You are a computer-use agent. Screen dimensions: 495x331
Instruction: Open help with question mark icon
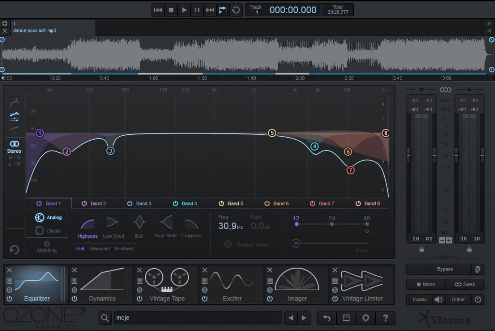click(385, 318)
